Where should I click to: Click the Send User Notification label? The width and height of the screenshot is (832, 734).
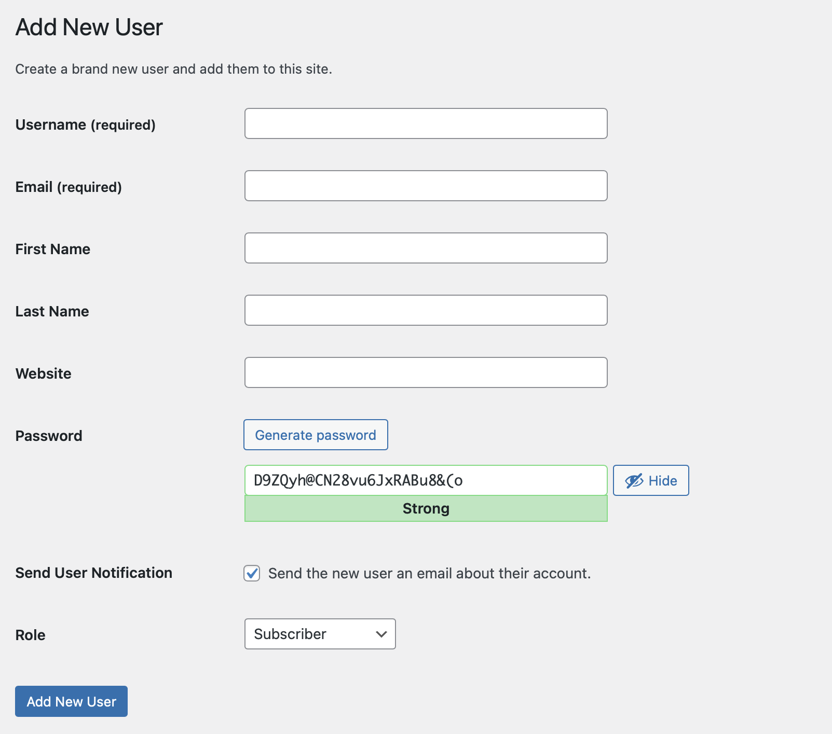pyautogui.click(x=94, y=573)
